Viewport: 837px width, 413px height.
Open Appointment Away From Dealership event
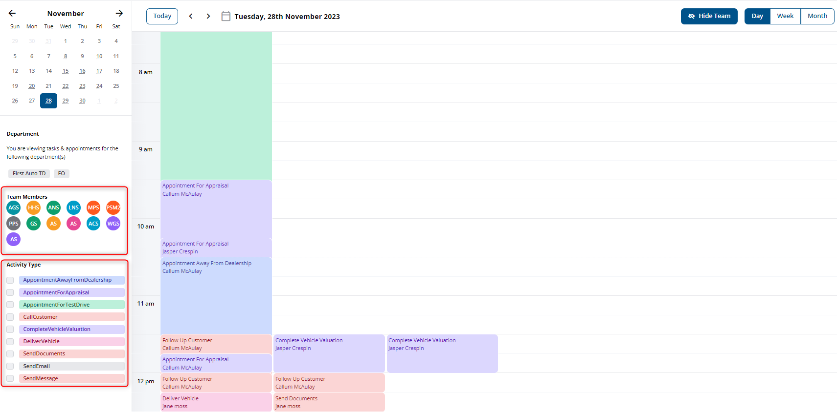click(x=216, y=295)
